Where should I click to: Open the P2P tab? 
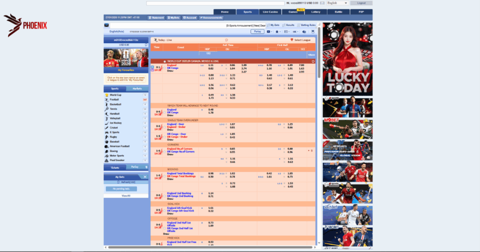[361, 12]
